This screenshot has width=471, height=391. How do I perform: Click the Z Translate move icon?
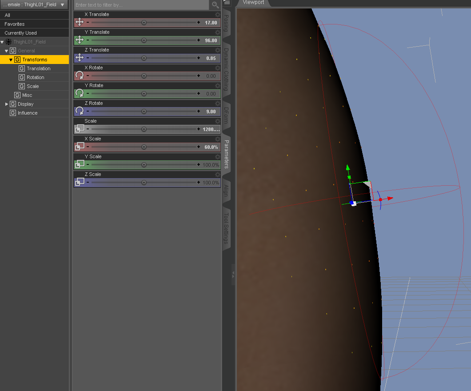(x=80, y=57)
